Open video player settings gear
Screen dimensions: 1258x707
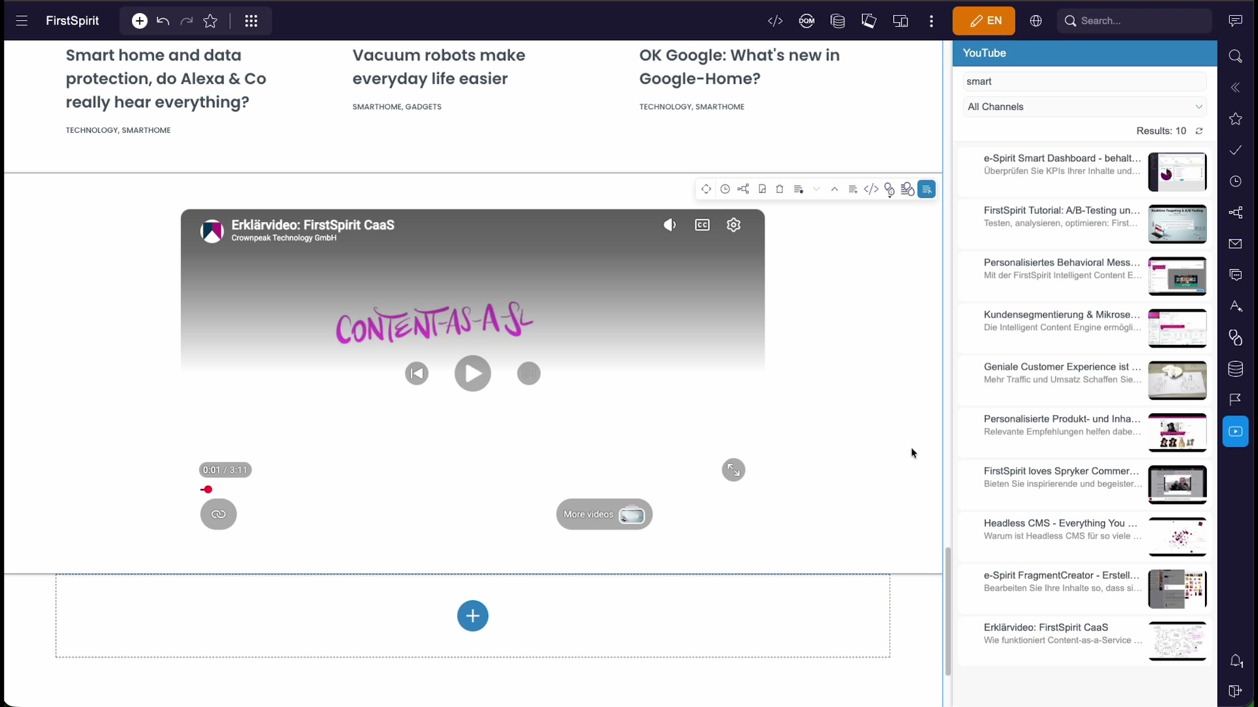click(x=734, y=225)
